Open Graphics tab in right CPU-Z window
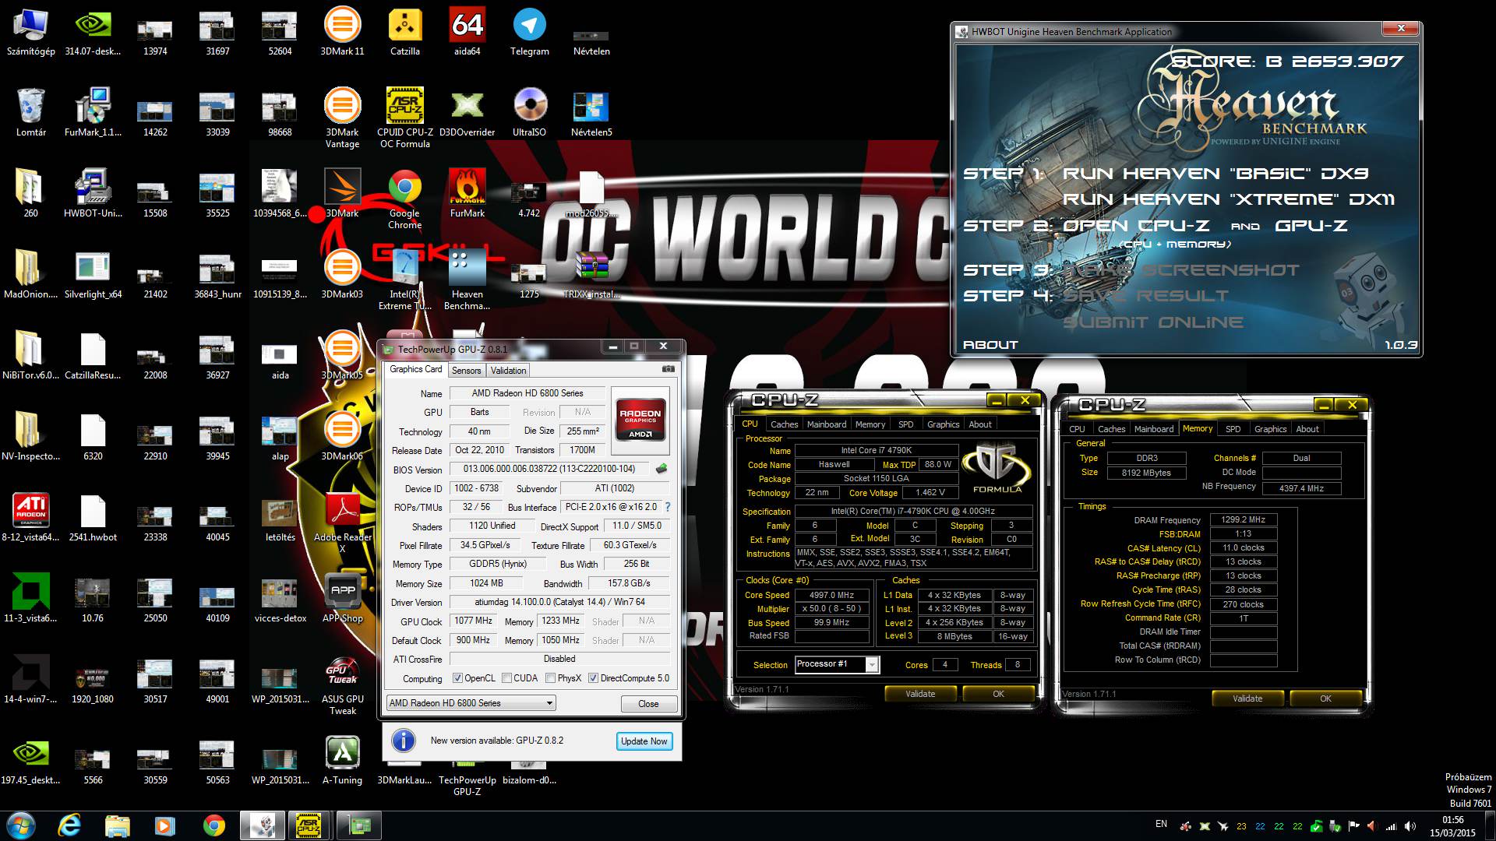Viewport: 1496px width, 841px height. pos(1270,429)
